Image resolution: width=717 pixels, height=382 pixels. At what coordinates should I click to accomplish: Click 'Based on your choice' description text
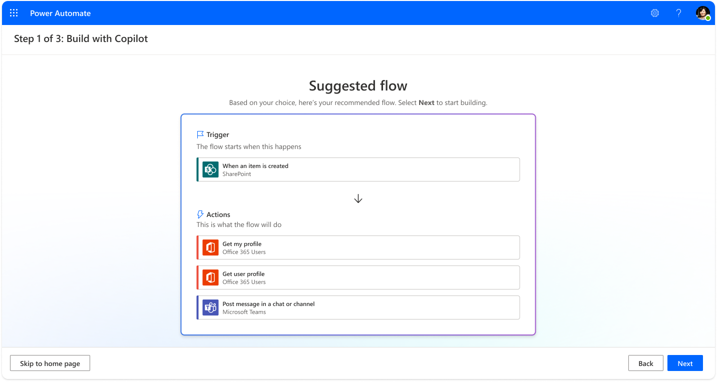(x=358, y=103)
